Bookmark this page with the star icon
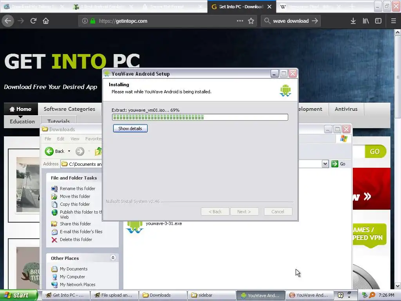Screen dimensions: 401x301 click(251, 21)
